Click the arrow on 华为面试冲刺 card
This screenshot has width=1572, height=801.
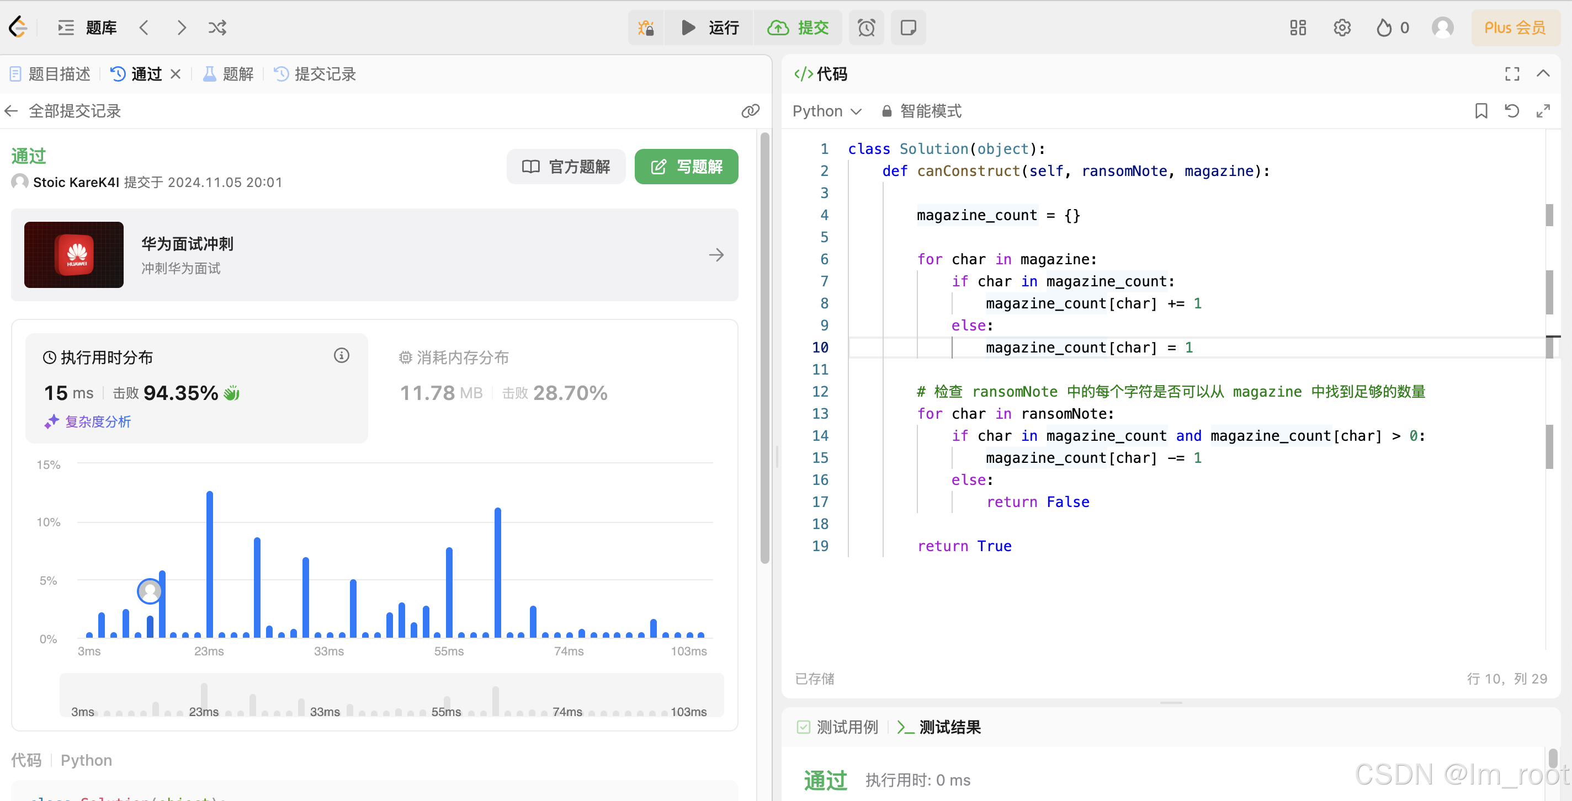716,254
